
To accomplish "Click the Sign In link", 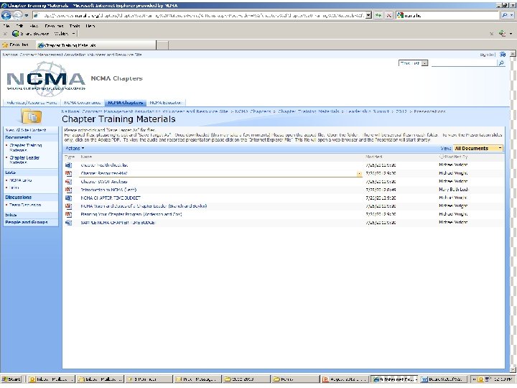I will tap(486, 55).
